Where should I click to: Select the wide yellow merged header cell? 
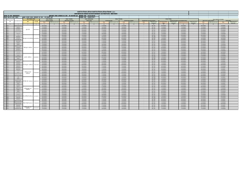pos(31,19)
